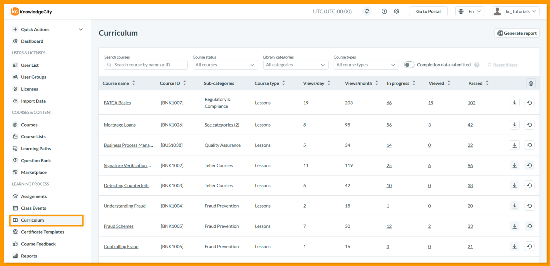Click the Search course by name field
The width and height of the screenshot is (550, 266).
[145, 65]
